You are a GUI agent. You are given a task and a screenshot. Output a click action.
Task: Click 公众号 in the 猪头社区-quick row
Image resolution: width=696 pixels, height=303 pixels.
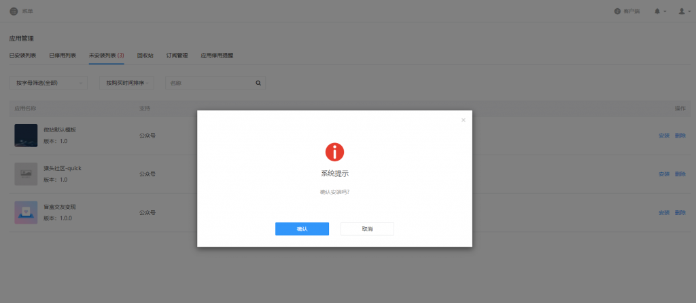147,174
